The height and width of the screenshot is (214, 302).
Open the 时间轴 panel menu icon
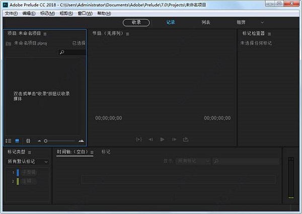[x=92, y=153]
